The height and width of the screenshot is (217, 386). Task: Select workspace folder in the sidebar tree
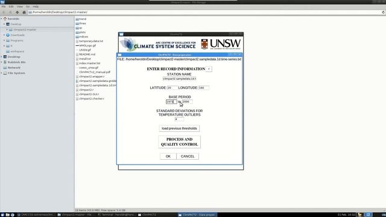coord(17,51)
